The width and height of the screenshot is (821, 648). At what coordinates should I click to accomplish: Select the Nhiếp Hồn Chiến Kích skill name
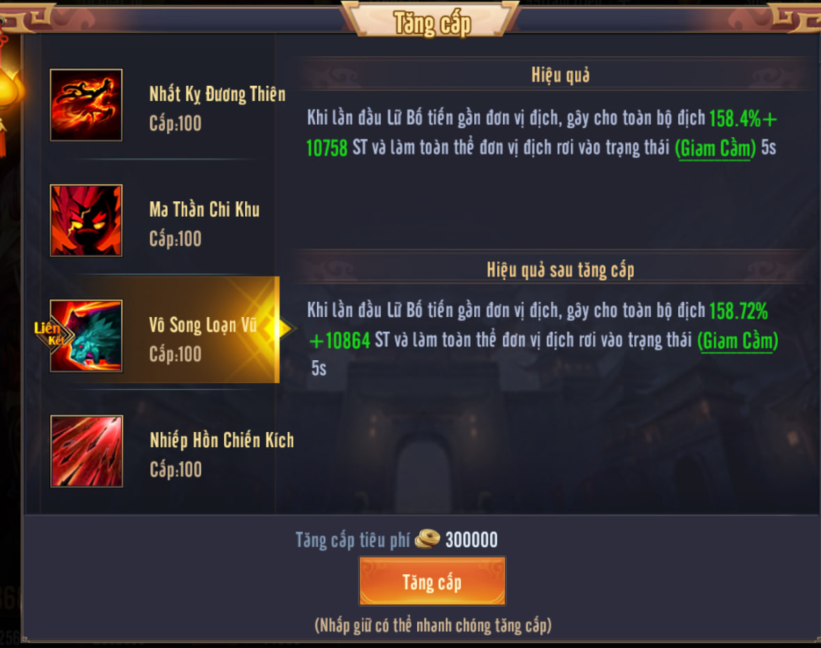click(x=222, y=440)
